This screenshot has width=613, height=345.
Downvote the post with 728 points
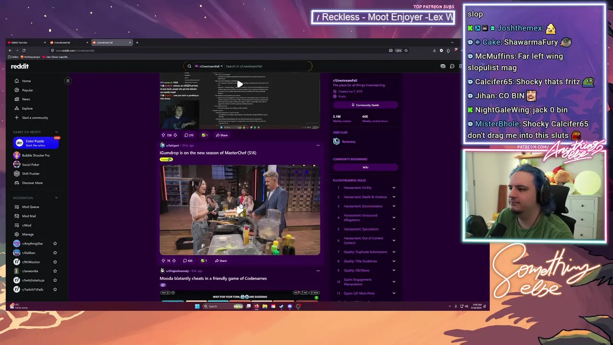[175, 135]
